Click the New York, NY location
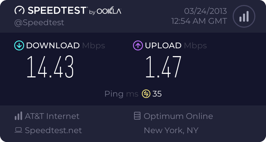Image resolution: width=266 pixels, height=142 pixels. (171, 130)
